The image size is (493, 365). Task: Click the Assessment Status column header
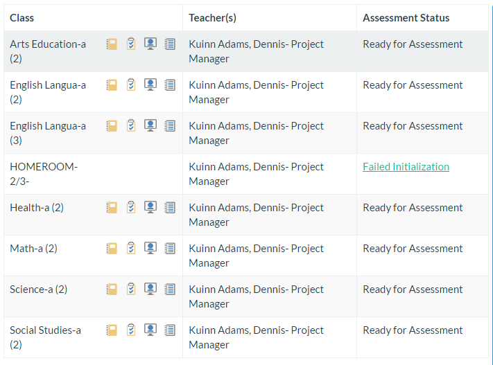[x=406, y=18]
